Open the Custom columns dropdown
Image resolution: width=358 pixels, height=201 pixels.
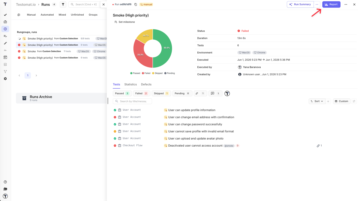click(x=342, y=101)
